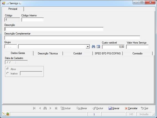Click the status bar cell showing 1
Viewport: 157px width, 118px height.
coord(94,114)
